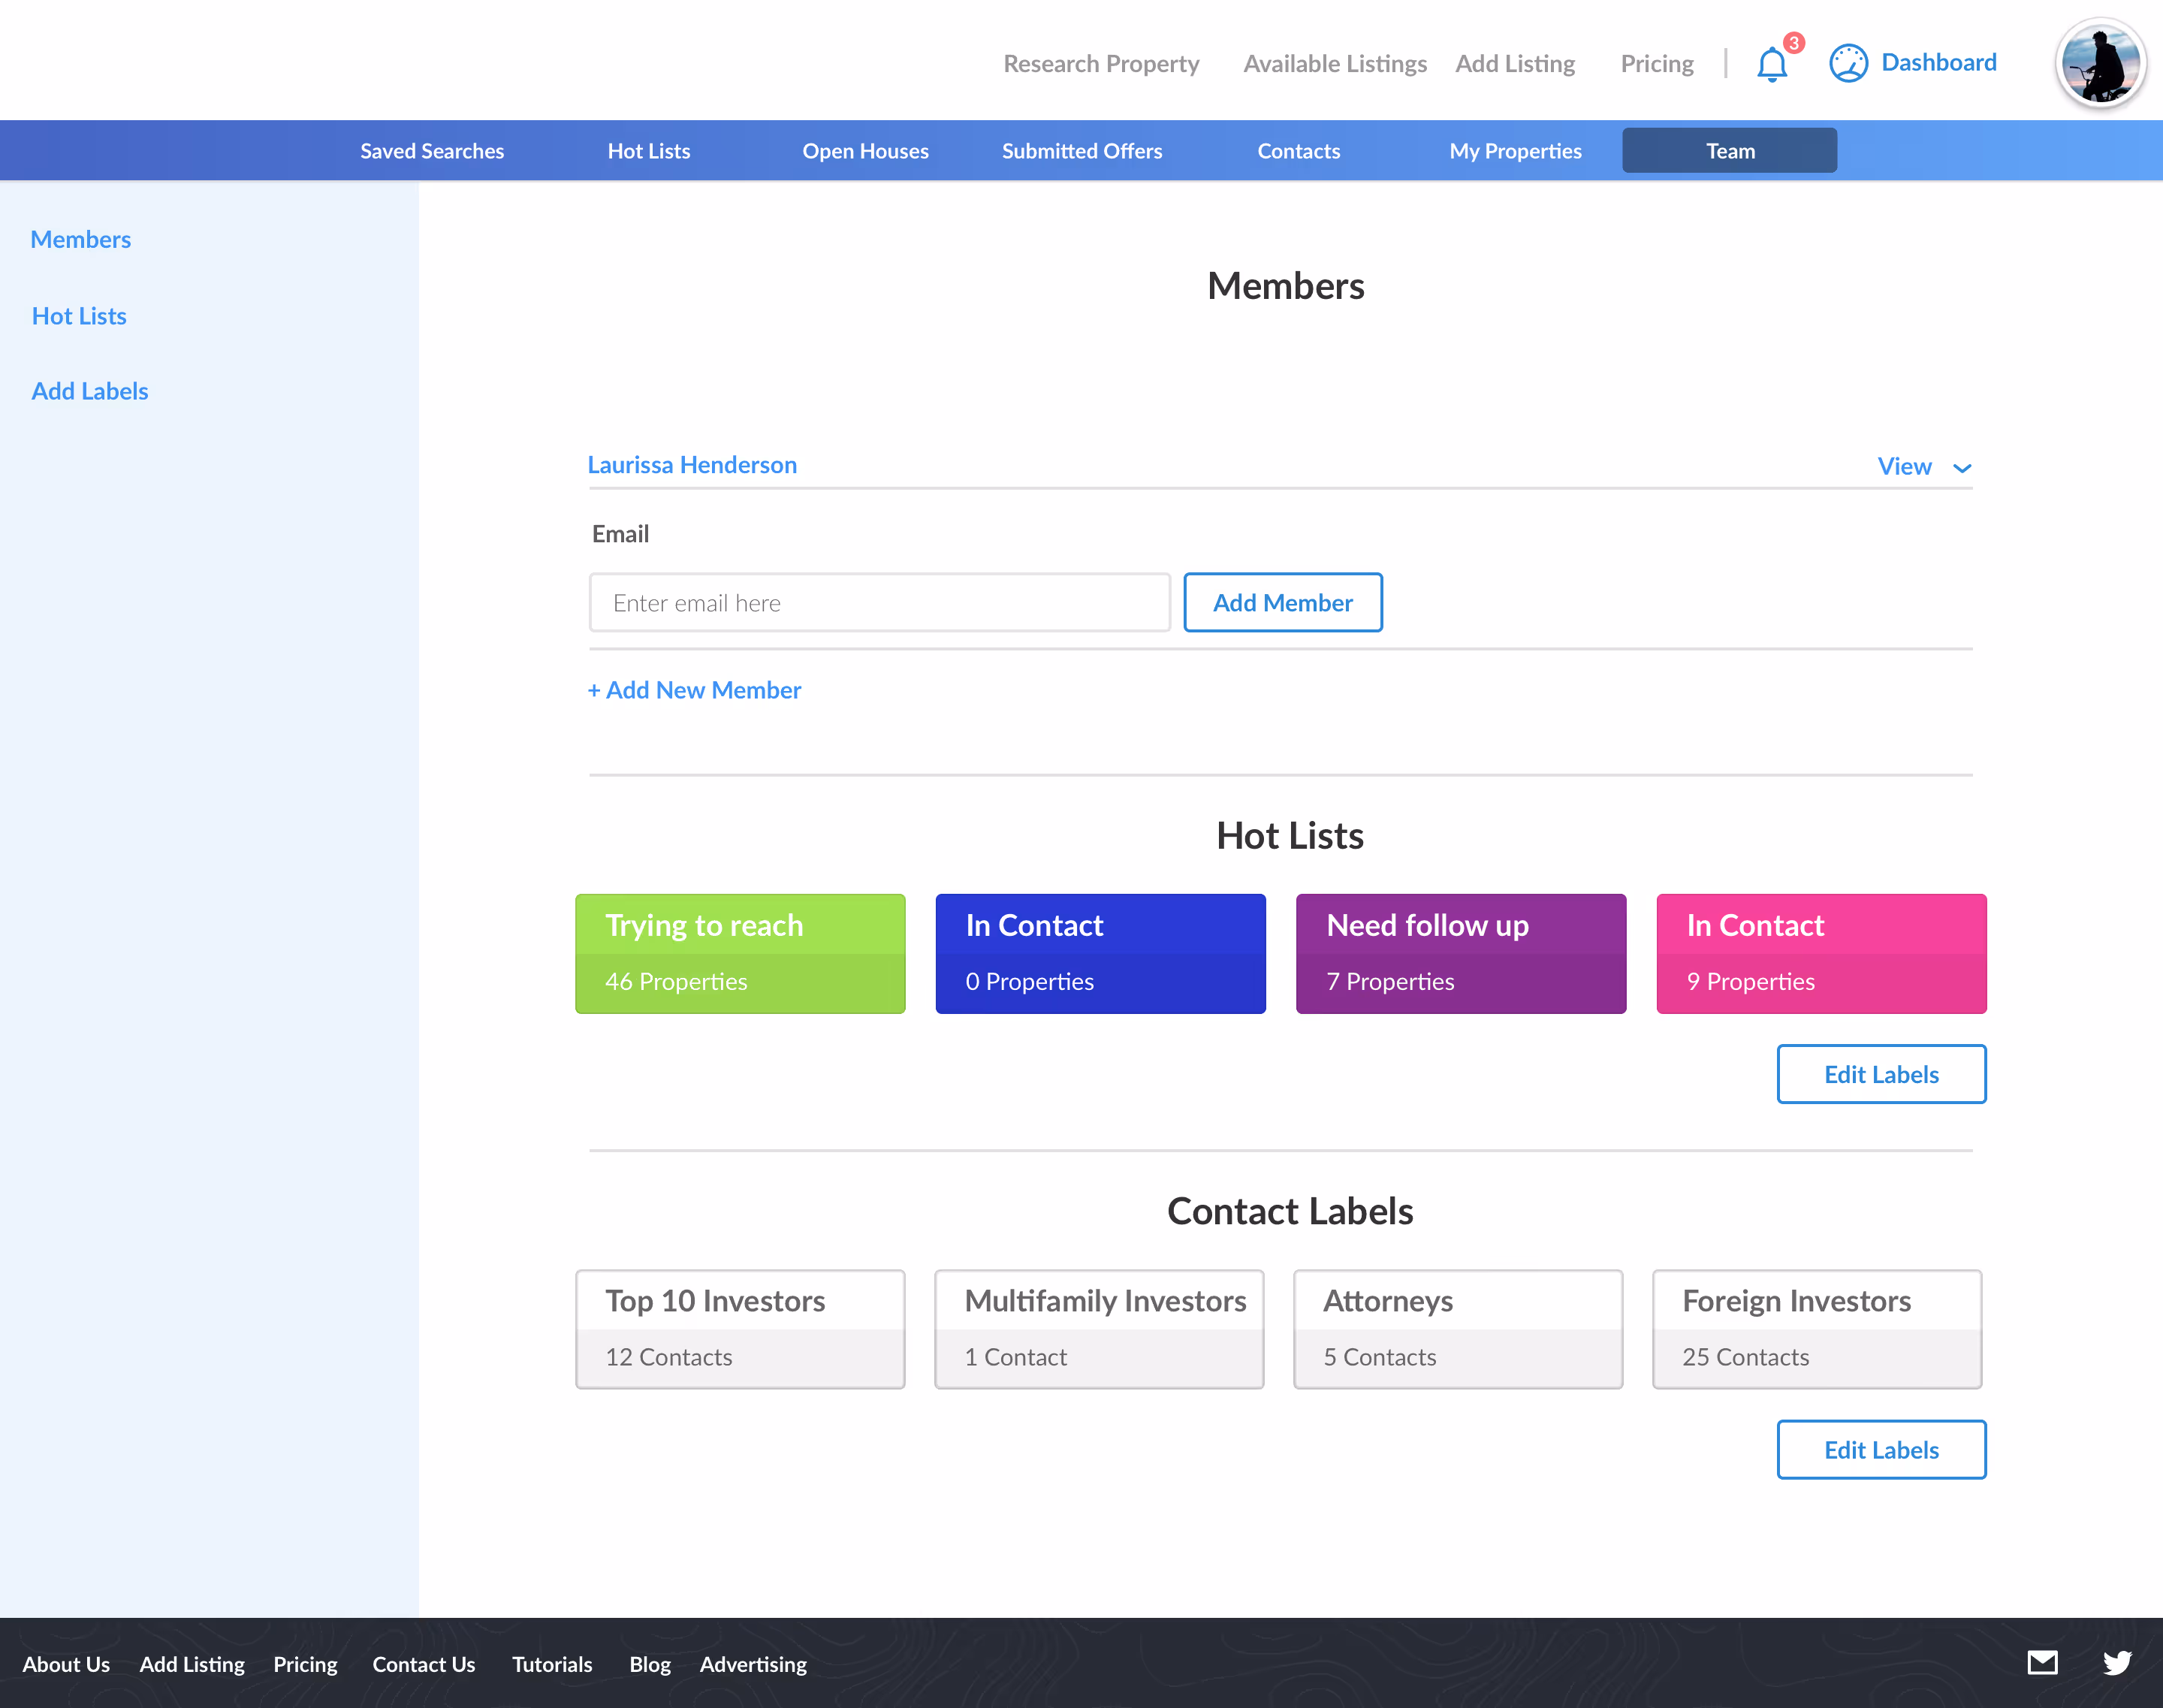The image size is (2163, 1708).
Task: Open Add Labels in the left sidebar
Action: 90,391
